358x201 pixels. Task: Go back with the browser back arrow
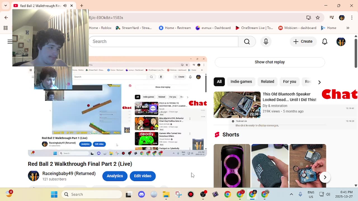pos(6,18)
